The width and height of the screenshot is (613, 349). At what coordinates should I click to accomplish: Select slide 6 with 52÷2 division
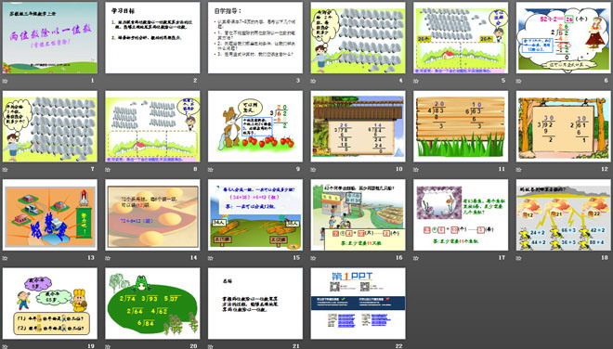[564, 37]
